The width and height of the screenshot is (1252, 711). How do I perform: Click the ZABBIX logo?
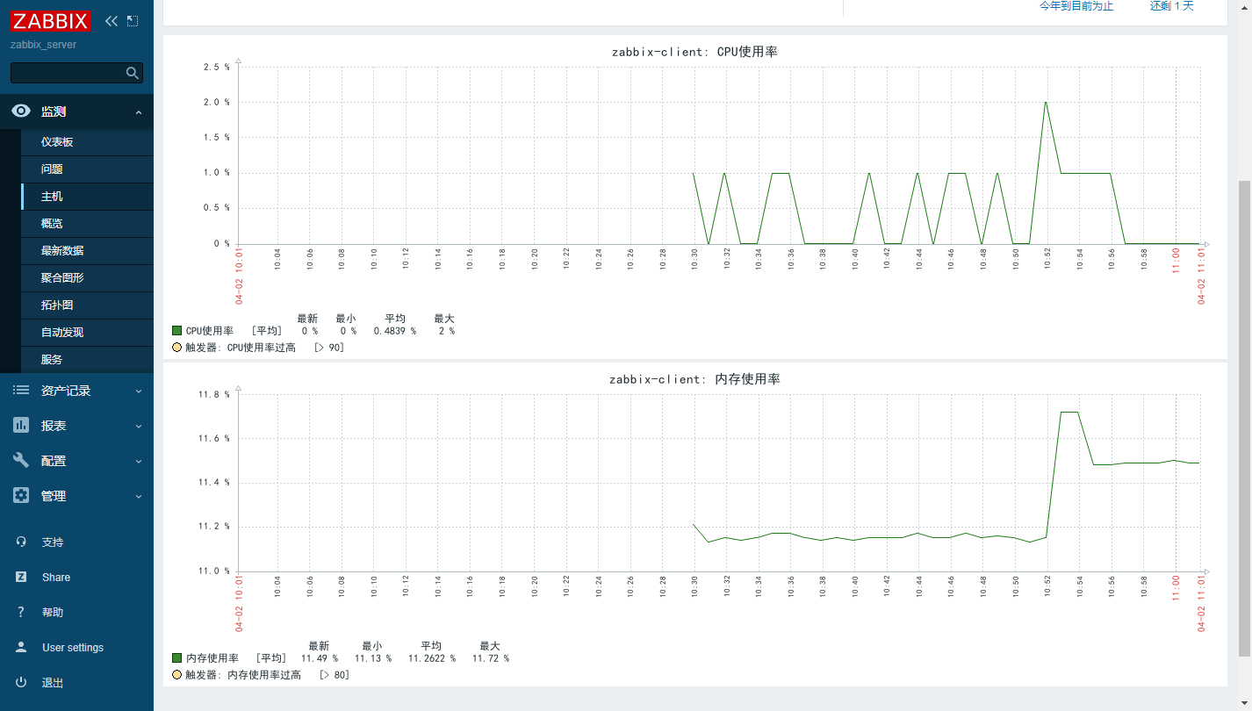[50, 19]
